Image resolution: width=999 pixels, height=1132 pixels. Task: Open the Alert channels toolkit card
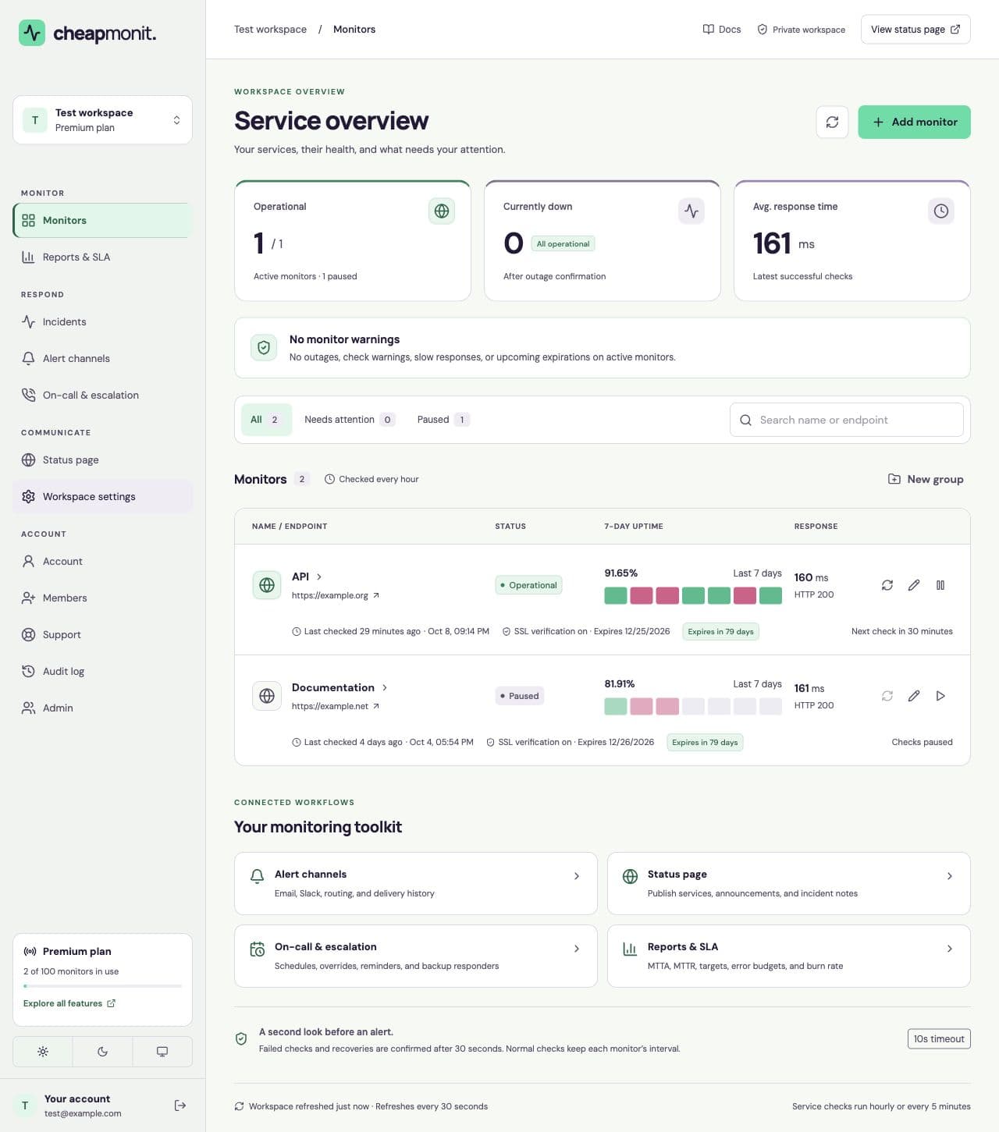[x=416, y=883]
